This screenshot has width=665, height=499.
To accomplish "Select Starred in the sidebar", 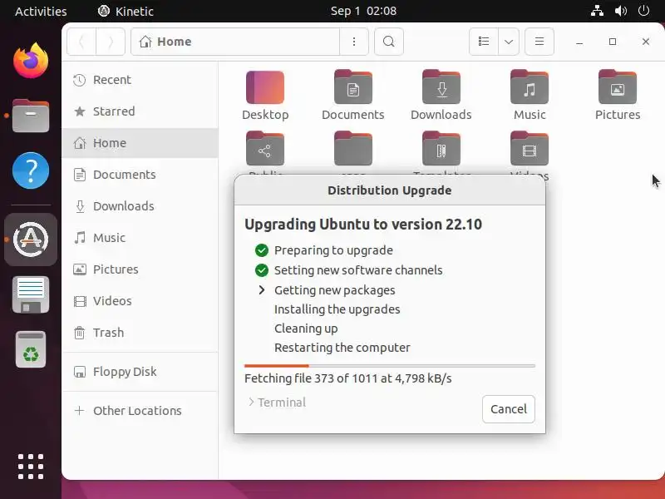I will [x=140, y=111].
